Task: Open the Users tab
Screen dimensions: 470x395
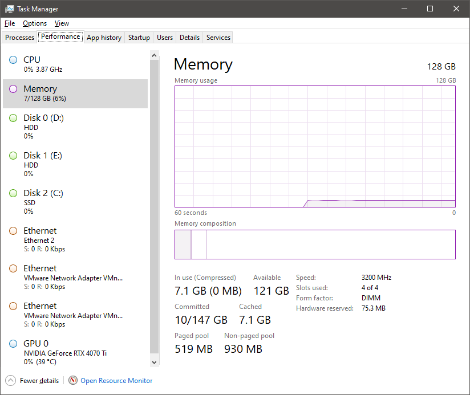Action: [165, 38]
